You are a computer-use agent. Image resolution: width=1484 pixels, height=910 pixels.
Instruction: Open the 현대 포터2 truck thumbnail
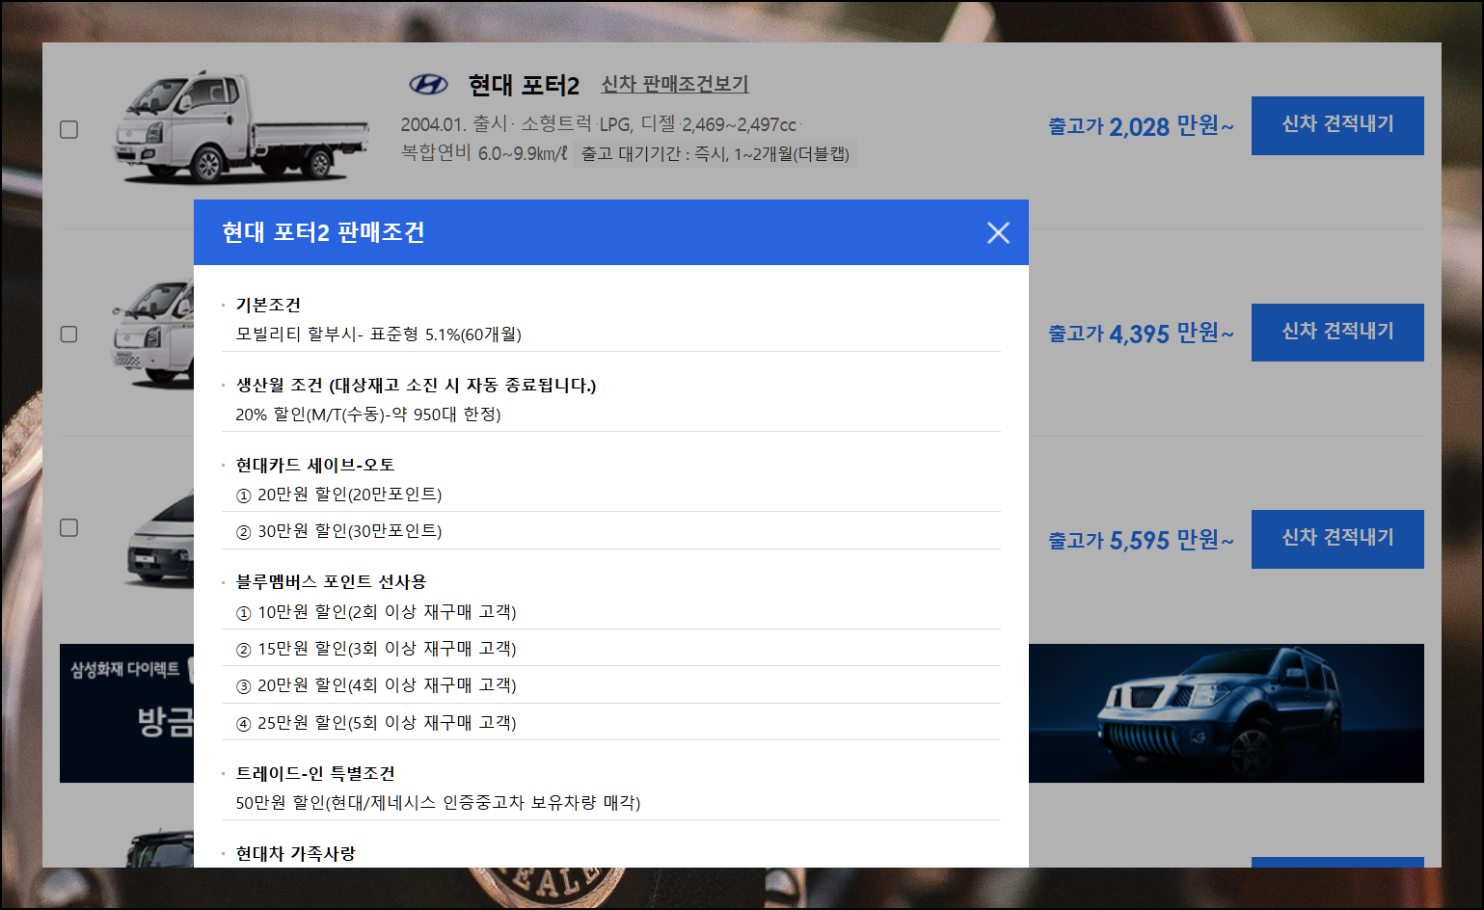[241, 127]
